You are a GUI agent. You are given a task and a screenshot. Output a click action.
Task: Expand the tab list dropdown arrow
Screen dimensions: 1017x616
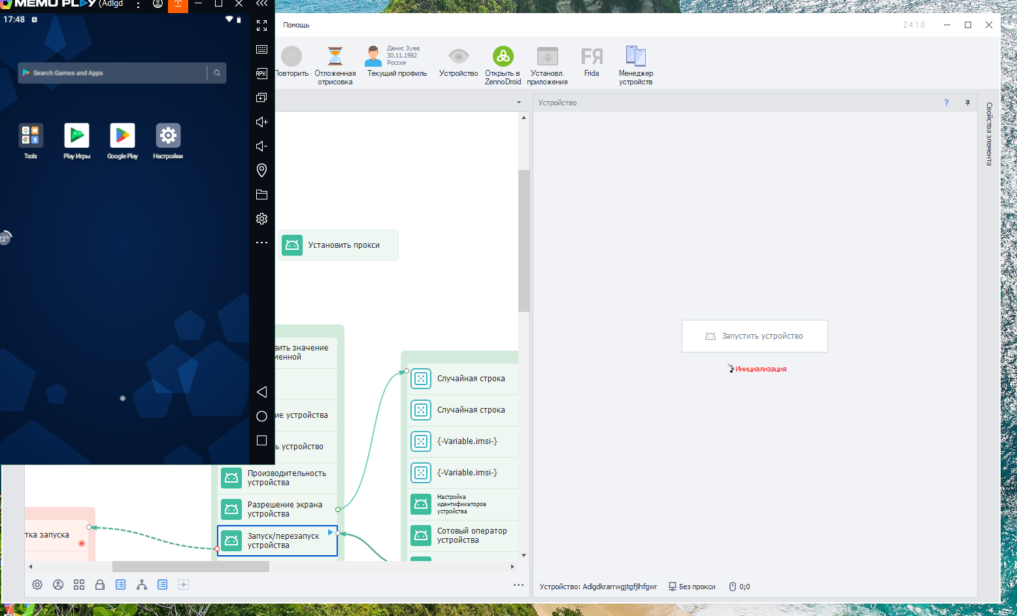click(x=519, y=103)
